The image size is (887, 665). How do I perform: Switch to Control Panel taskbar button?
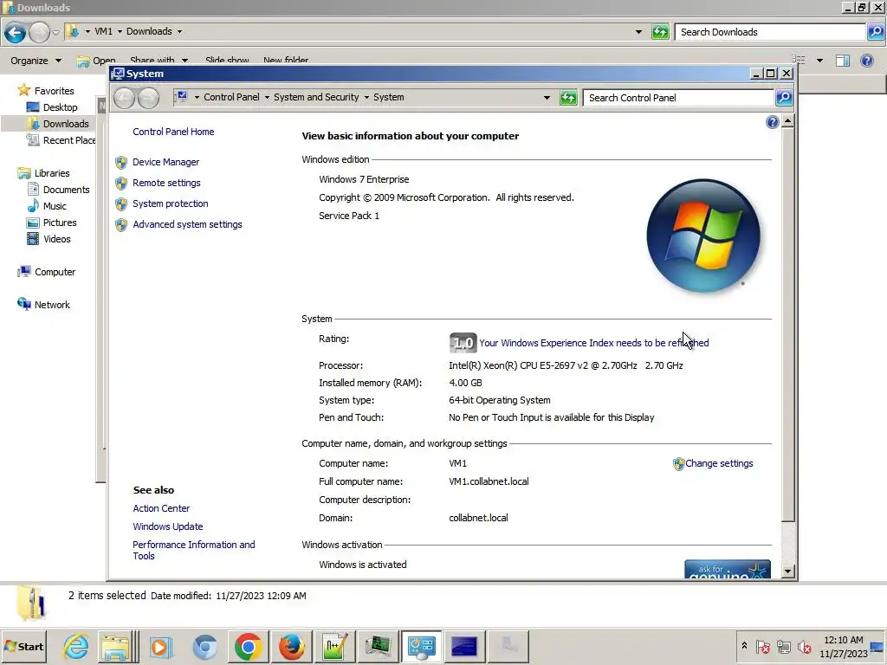[421, 646]
